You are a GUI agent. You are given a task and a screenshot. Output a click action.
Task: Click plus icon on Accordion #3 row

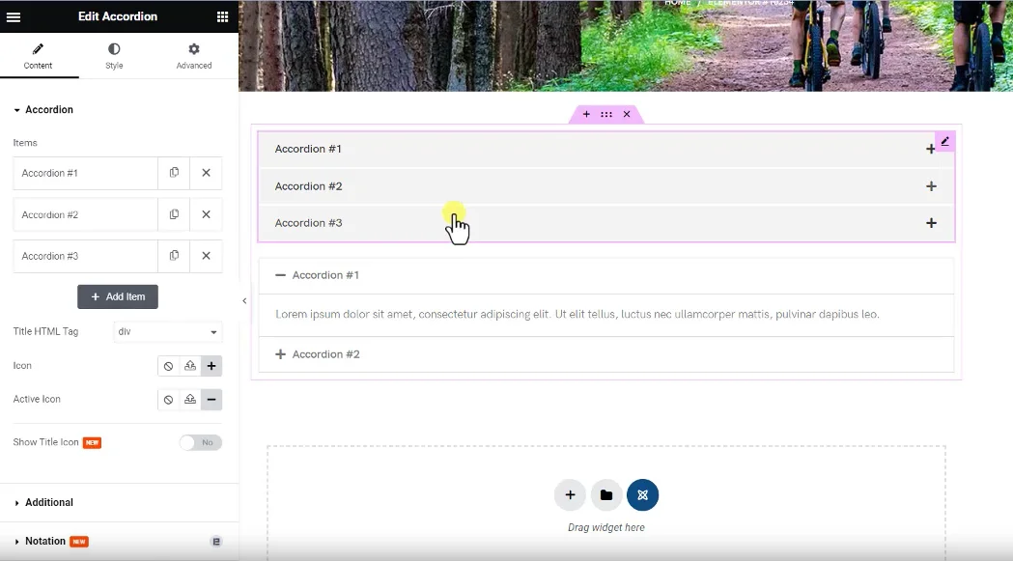[931, 223]
